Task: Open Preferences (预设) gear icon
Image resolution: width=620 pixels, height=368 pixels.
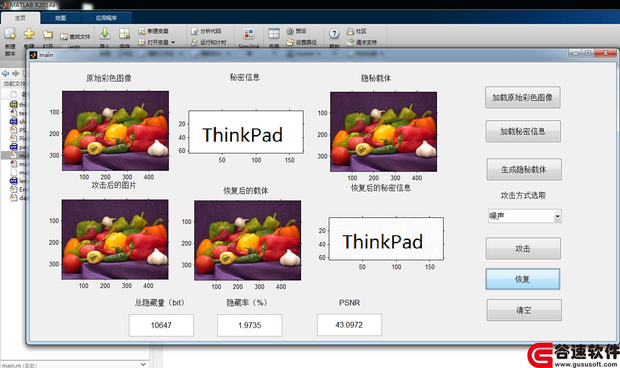Action: point(290,31)
